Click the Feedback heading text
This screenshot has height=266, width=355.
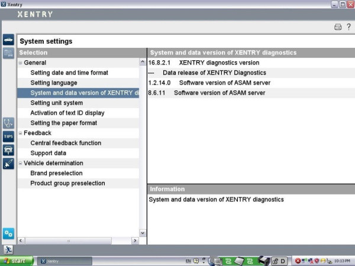38,133
